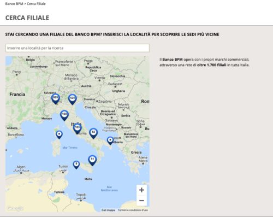Click the single branch pin near Albania
The image size is (273, 217).
pyautogui.click(x=110, y=140)
